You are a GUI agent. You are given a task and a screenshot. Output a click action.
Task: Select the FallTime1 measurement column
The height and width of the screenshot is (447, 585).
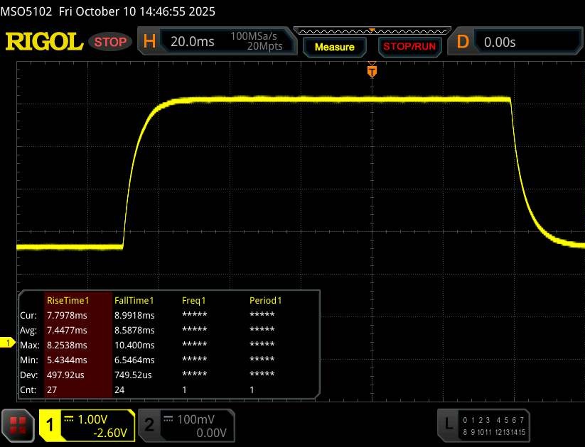click(x=134, y=300)
